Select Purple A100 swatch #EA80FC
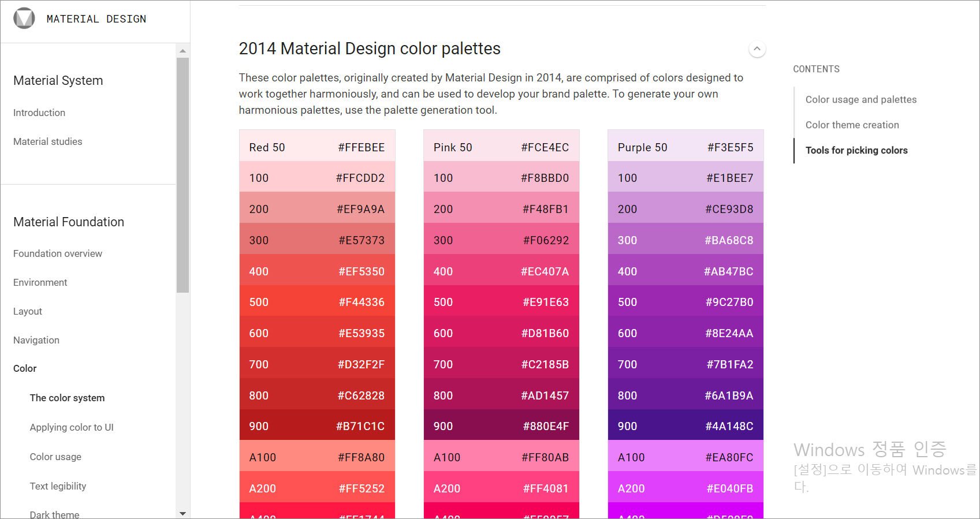Viewport: 980px width, 519px height. (x=685, y=456)
